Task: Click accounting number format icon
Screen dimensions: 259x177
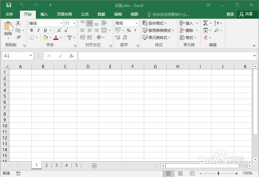Action: tap(118, 30)
